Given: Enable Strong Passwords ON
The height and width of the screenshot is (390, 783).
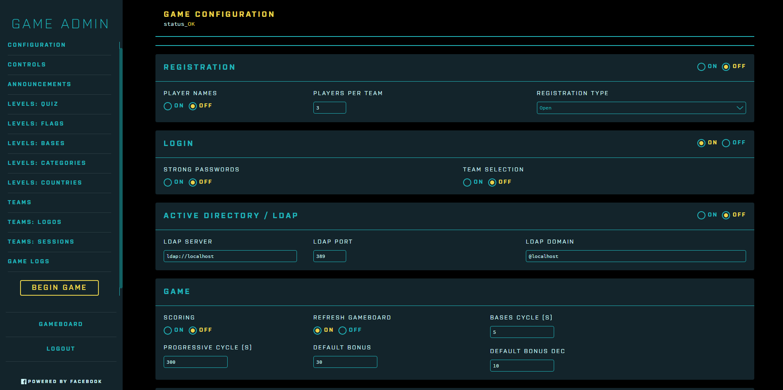Looking at the screenshot, I should point(168,182).
